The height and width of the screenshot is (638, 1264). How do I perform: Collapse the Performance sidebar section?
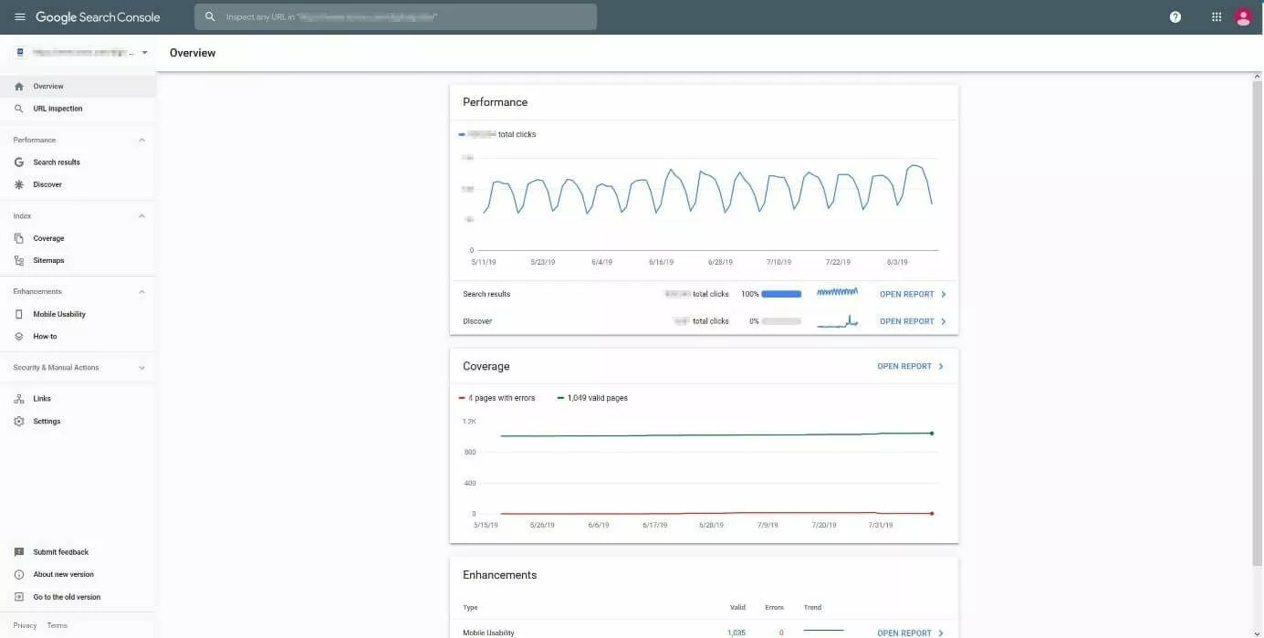pos(141,141)
